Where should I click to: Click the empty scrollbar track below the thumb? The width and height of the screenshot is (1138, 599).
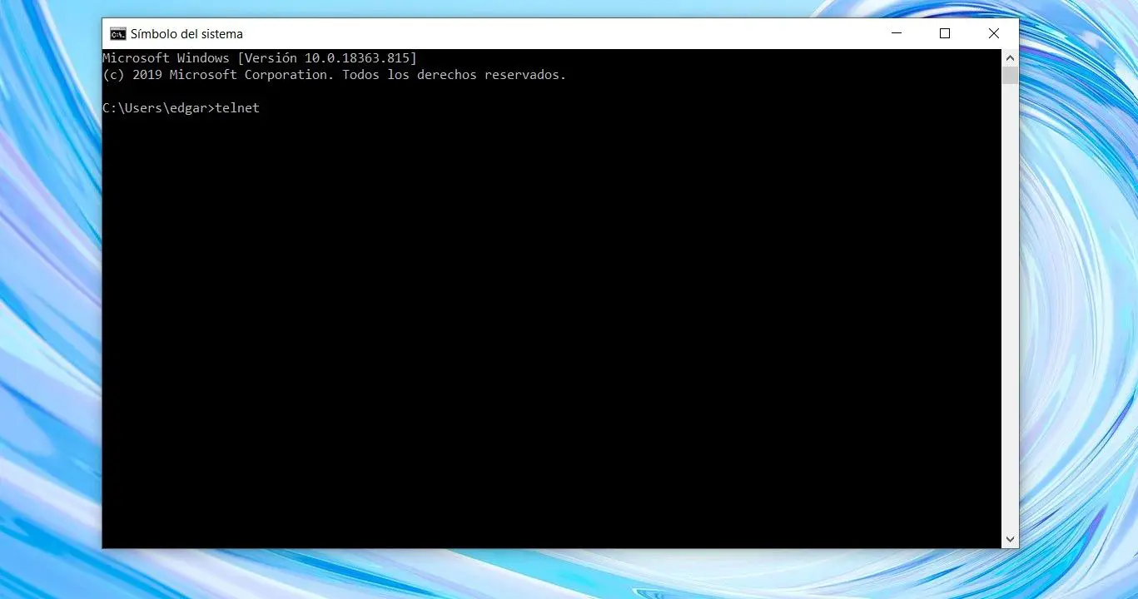tap(1010, 308)
